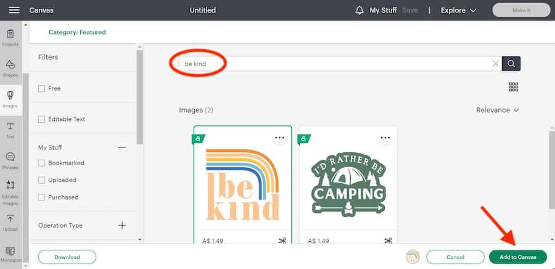Click the selected image tray thumbnail
555x269 pixels.
(x=413, y=257)
